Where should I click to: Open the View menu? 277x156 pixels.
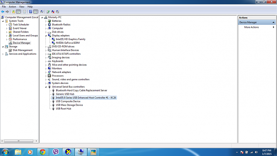click(x=22, y=7)
